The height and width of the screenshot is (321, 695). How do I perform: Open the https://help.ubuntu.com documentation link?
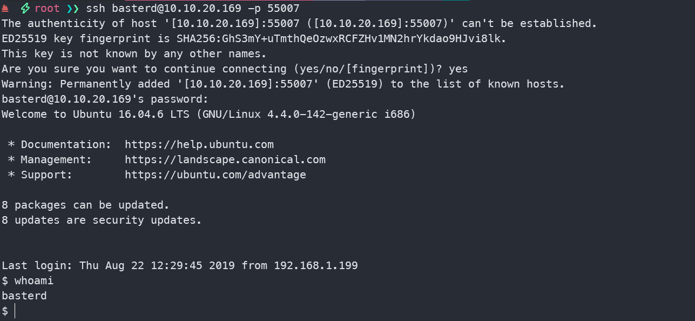click(x=199, y=145)
